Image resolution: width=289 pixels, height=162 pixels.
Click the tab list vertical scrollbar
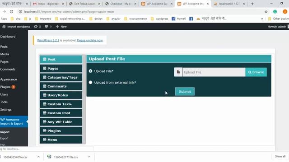[84, 99]
